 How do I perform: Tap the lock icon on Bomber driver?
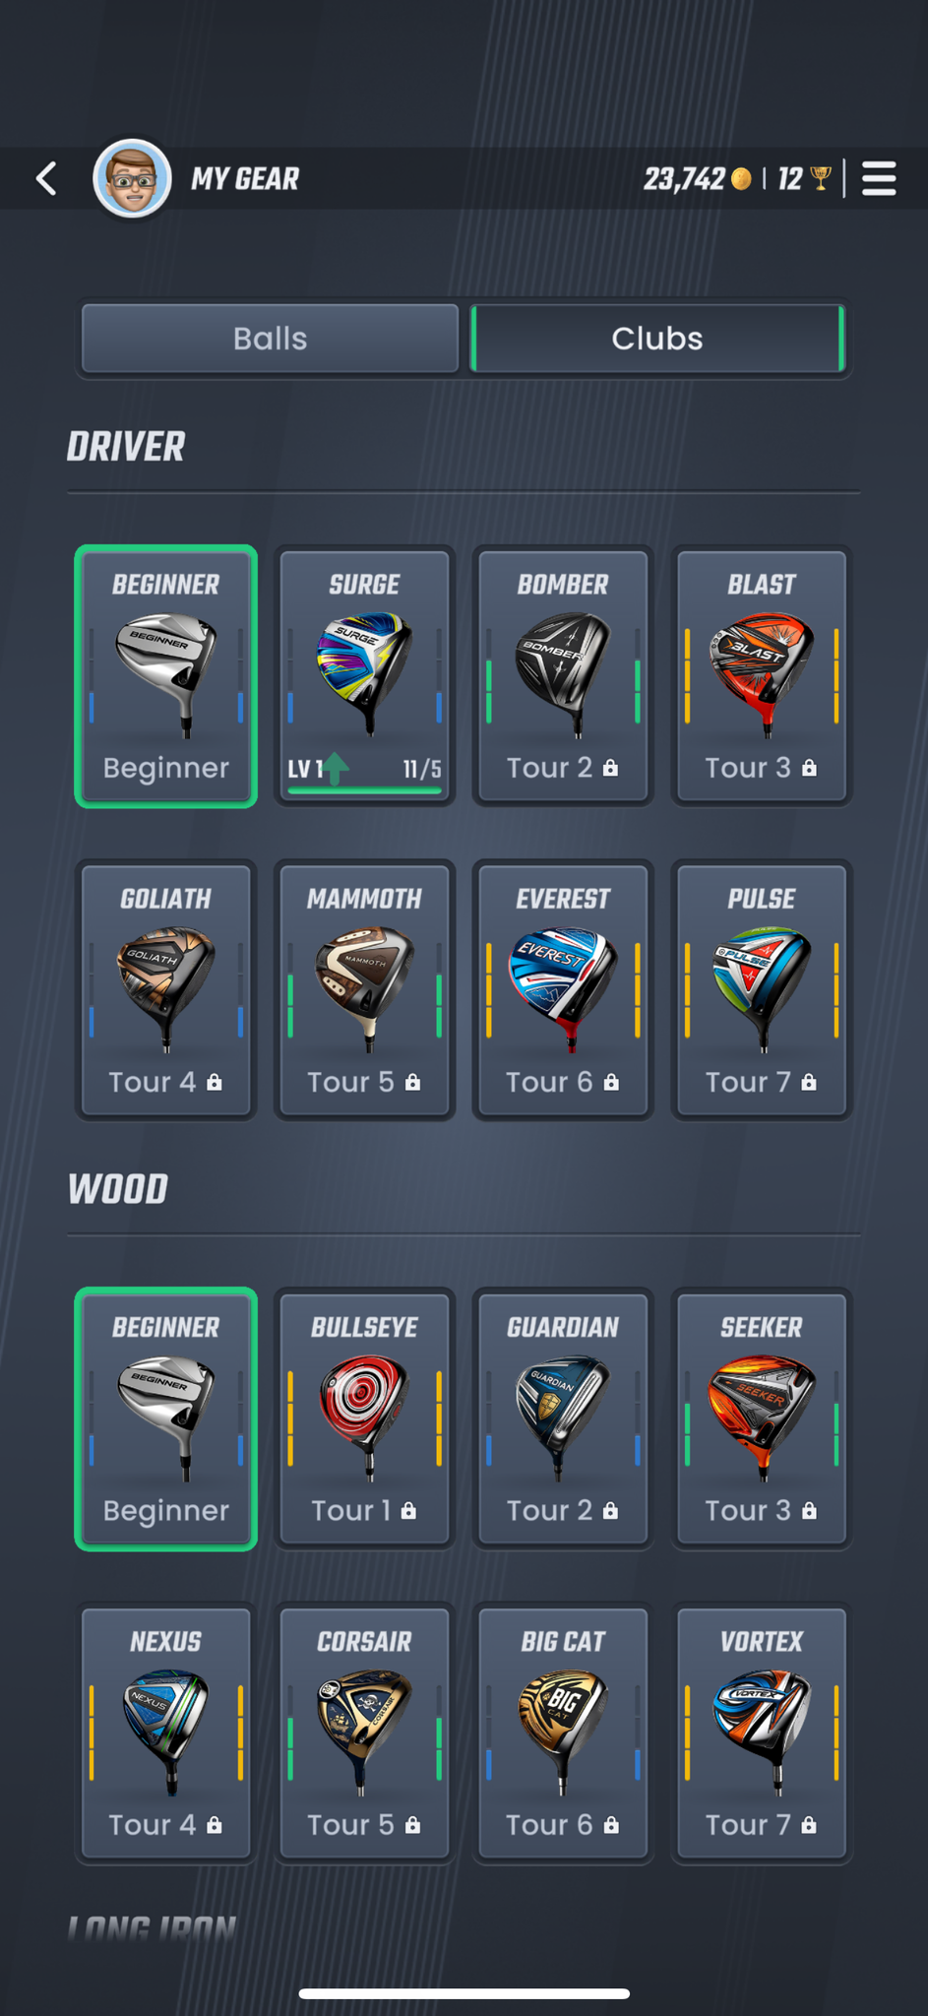tap(611, 768)
